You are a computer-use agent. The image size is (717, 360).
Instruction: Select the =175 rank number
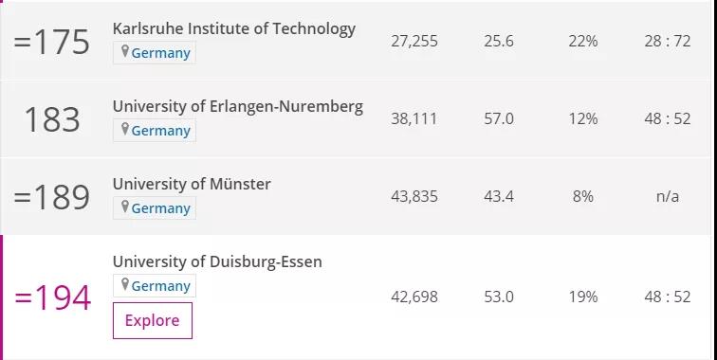tap(51, 42)
